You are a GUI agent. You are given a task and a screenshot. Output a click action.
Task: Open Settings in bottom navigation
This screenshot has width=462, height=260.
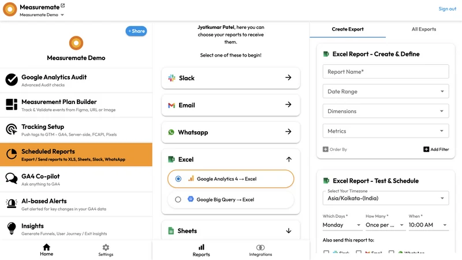[106, 250]
